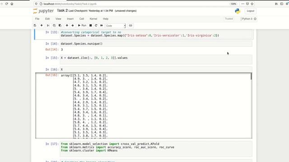Open the command palette keyboard icon
Image resolution: width=289 pixels, height=162 pixels.
131,26
